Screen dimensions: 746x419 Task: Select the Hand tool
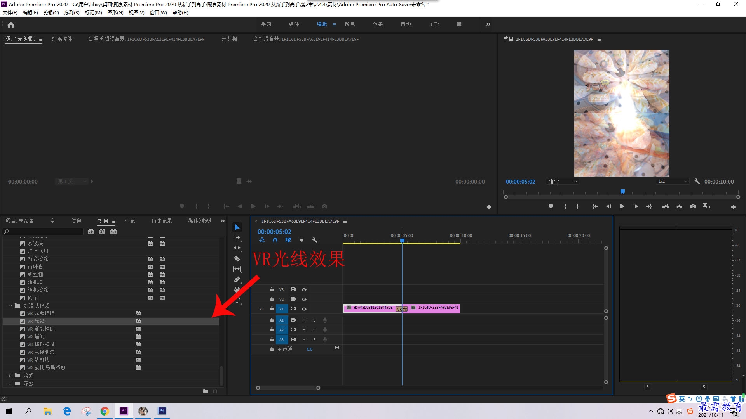tap(237, 290)
